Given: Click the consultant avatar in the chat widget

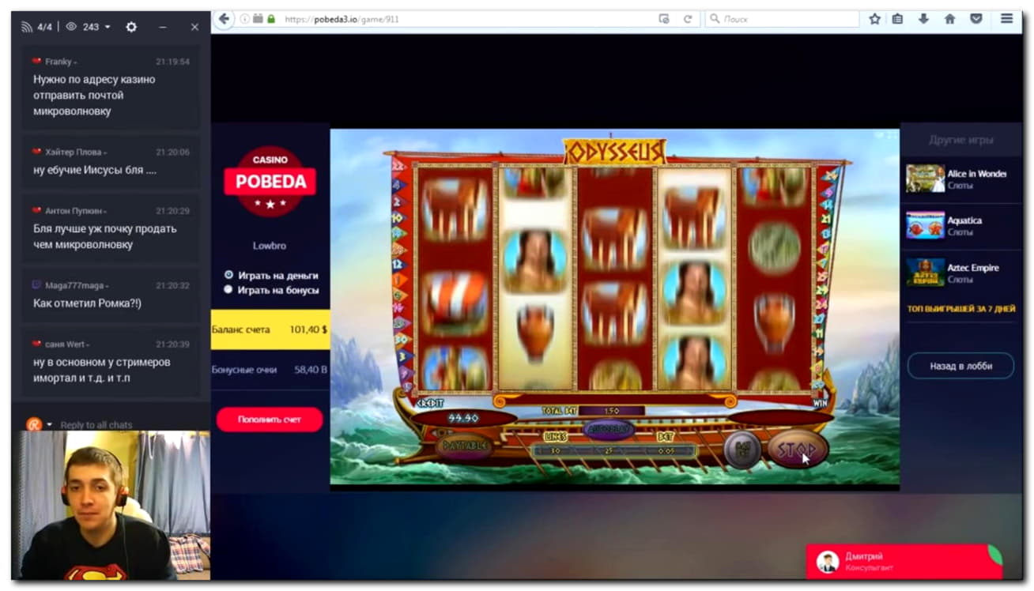Looking at the screenshot, I should point(828,562).
